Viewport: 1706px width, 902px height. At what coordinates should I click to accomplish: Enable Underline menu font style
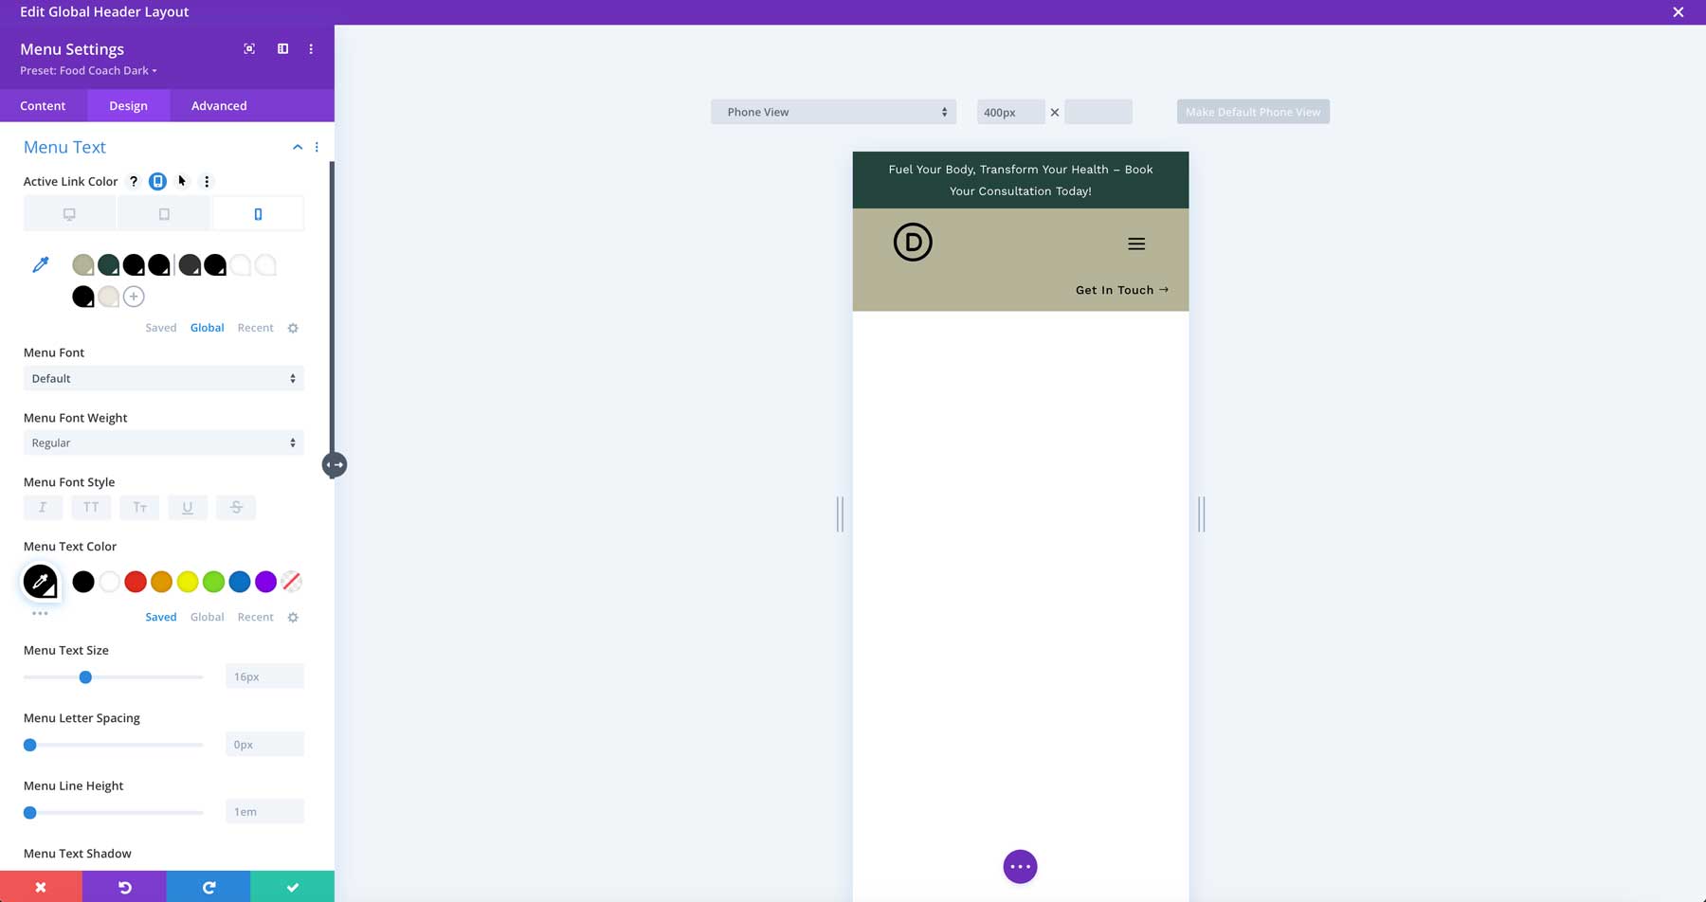point(188,507)
